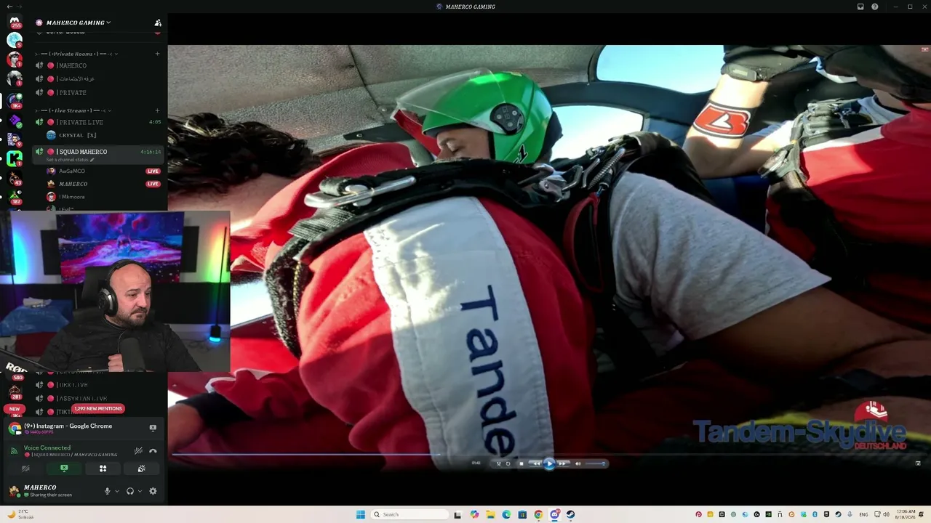931x523 pixels.
Task: Open Voice Connected connection details
Action: tap(47, 448)
